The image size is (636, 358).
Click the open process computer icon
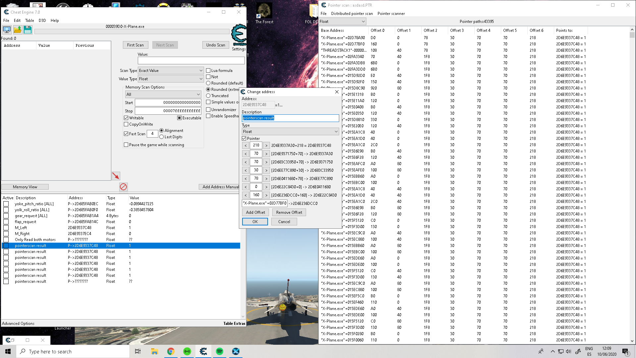[7, 30]
